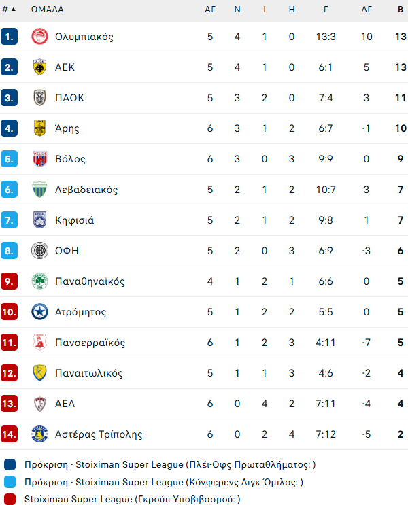Click the ΟΜΑΔΑ column header
Viewport: 408px width, 505px height.
(x=47, y=10)
